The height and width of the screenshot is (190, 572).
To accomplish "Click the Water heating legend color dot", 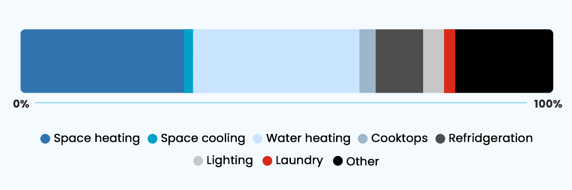I will 258,139.
